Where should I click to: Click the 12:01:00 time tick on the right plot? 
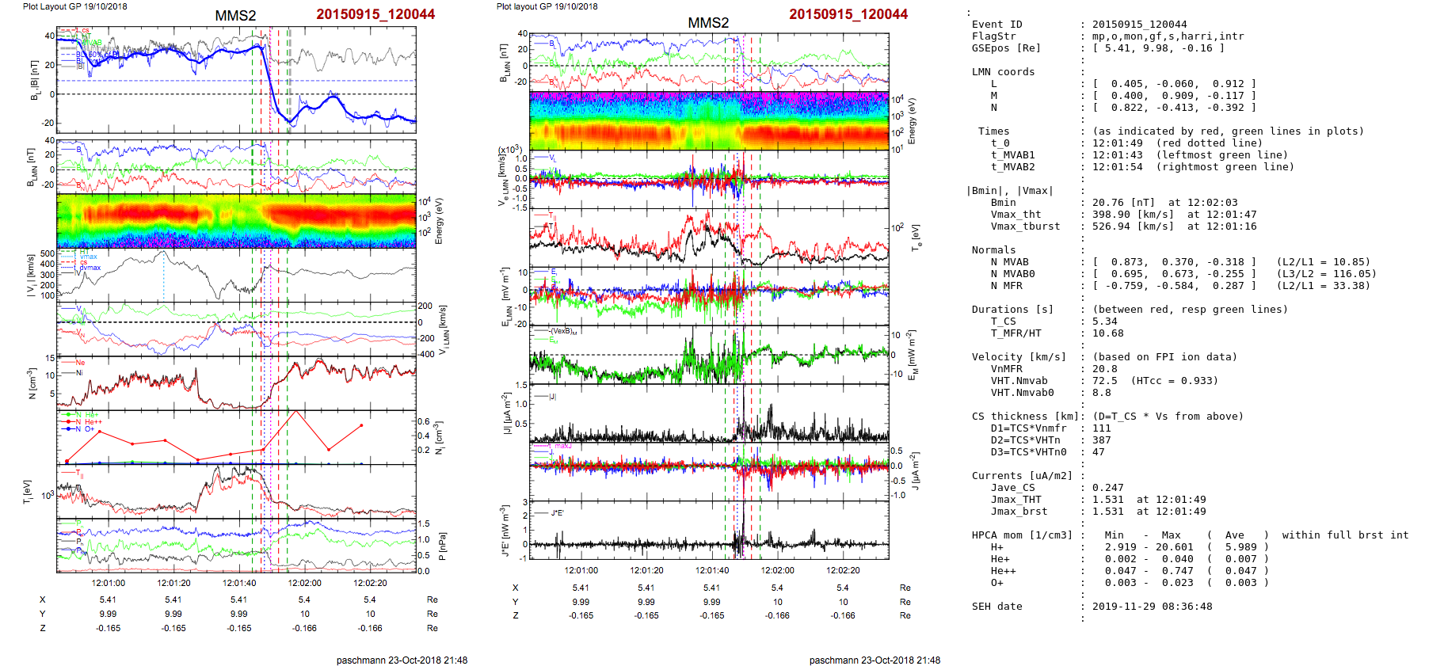581,570
